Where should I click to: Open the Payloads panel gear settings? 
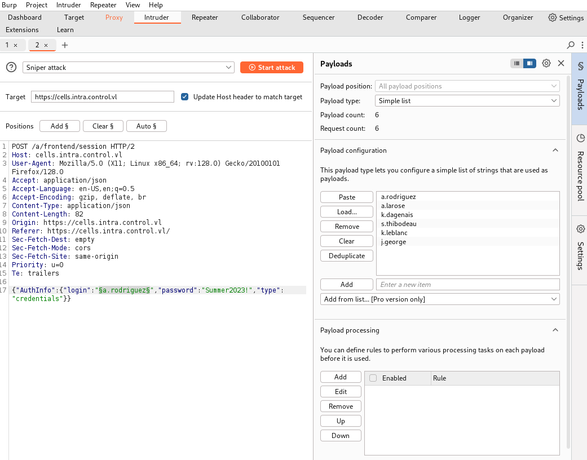tap(546, 63)
